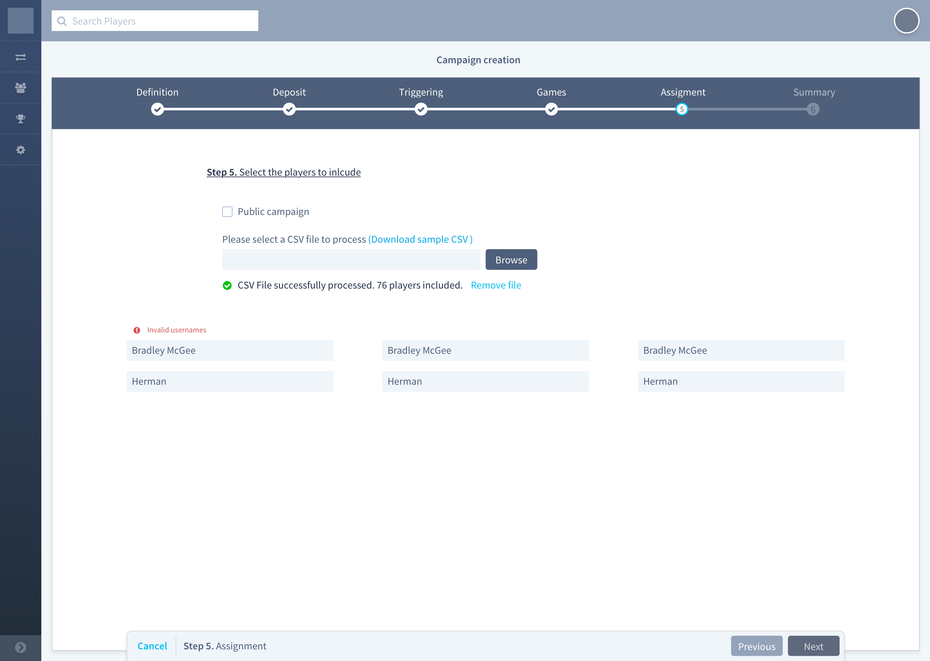
Task: Click the user avatar circle
Action: point(906,21)
